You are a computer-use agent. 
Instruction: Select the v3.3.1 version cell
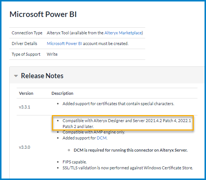click(x=24, y=107)
